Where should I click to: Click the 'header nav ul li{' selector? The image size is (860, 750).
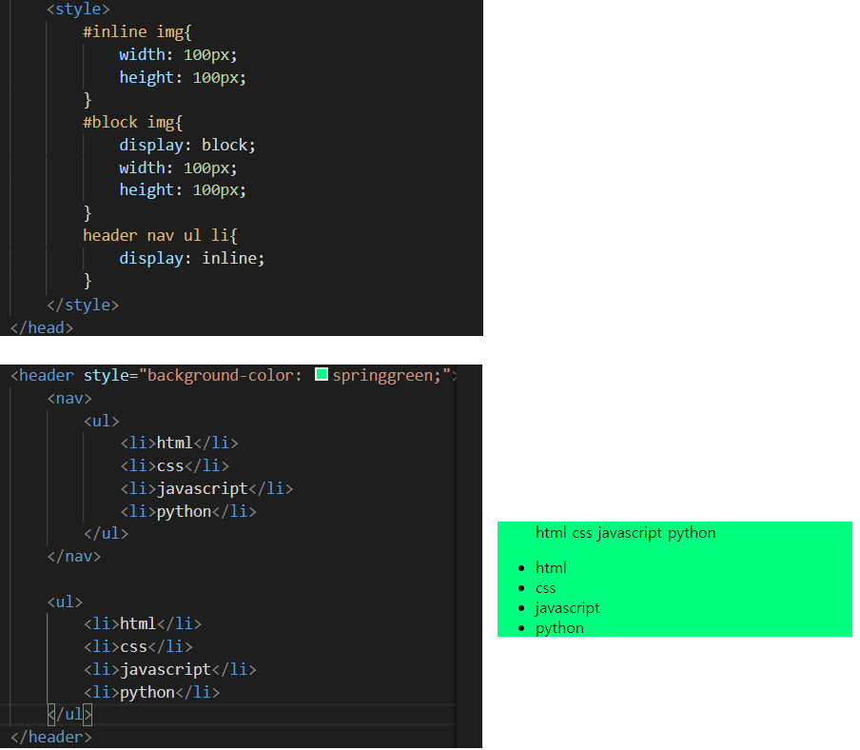click(160, 235)
